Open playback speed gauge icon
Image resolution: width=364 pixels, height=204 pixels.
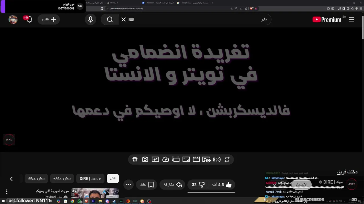(x=166, y=160)
